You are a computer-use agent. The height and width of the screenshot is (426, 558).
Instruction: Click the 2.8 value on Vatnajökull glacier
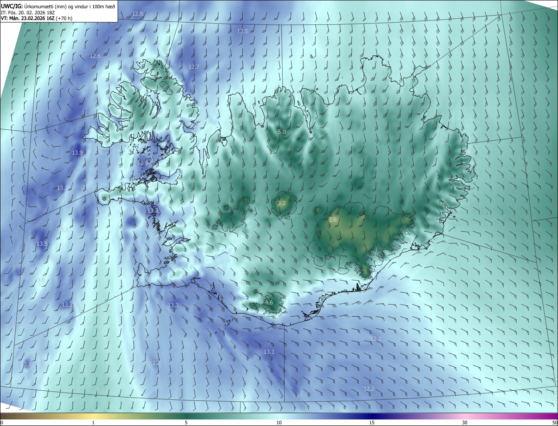click(333, 220)
